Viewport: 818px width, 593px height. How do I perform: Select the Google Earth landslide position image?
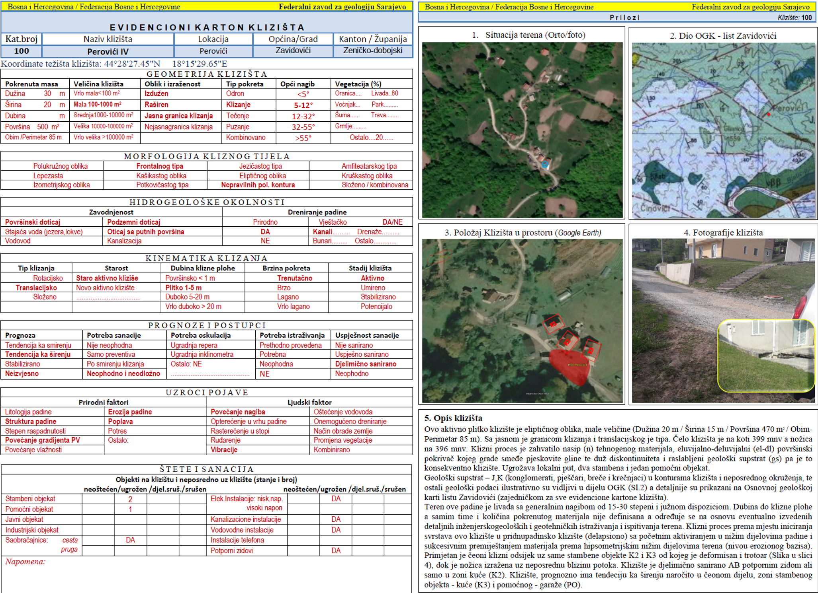coord(522,321)
